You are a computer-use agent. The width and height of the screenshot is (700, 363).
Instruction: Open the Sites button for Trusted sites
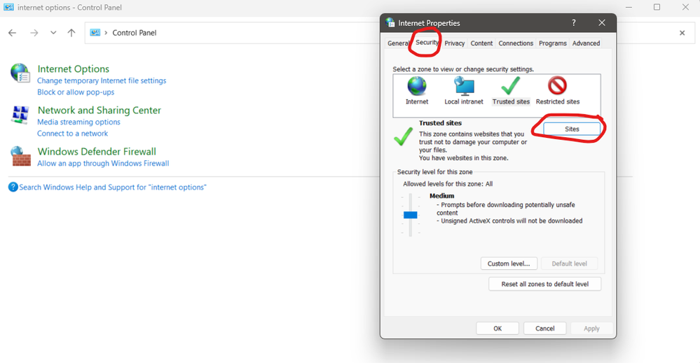point(572,129)
